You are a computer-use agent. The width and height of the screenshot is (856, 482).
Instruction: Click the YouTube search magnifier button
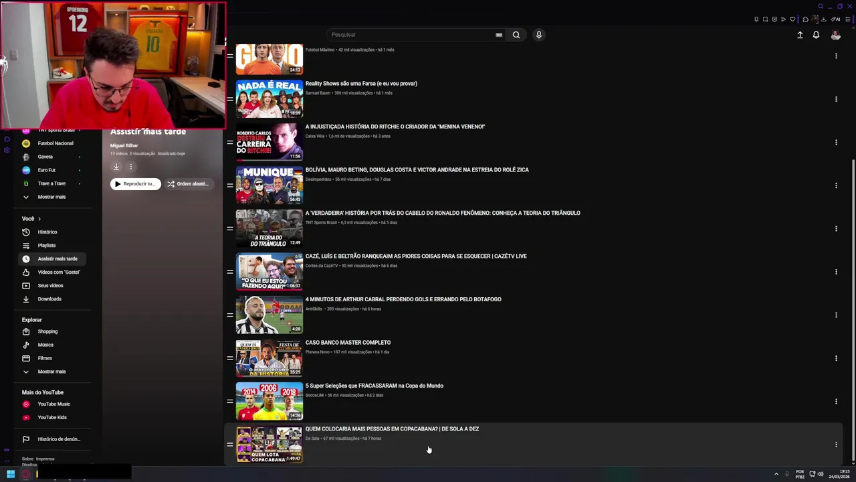(516, 35)
